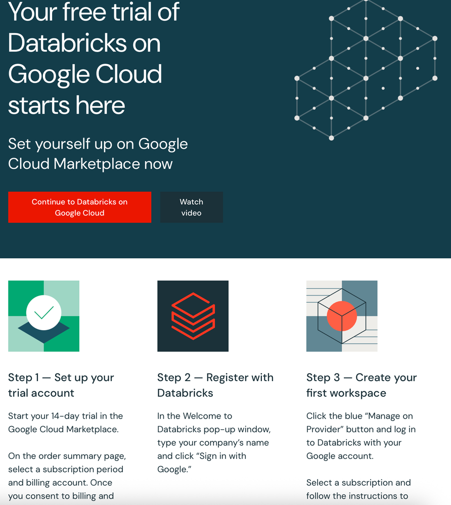Image resolution: width=451 pixels, height=505 pixels.
Task: Click the main headline about your free trial
Action: point(94,58)
